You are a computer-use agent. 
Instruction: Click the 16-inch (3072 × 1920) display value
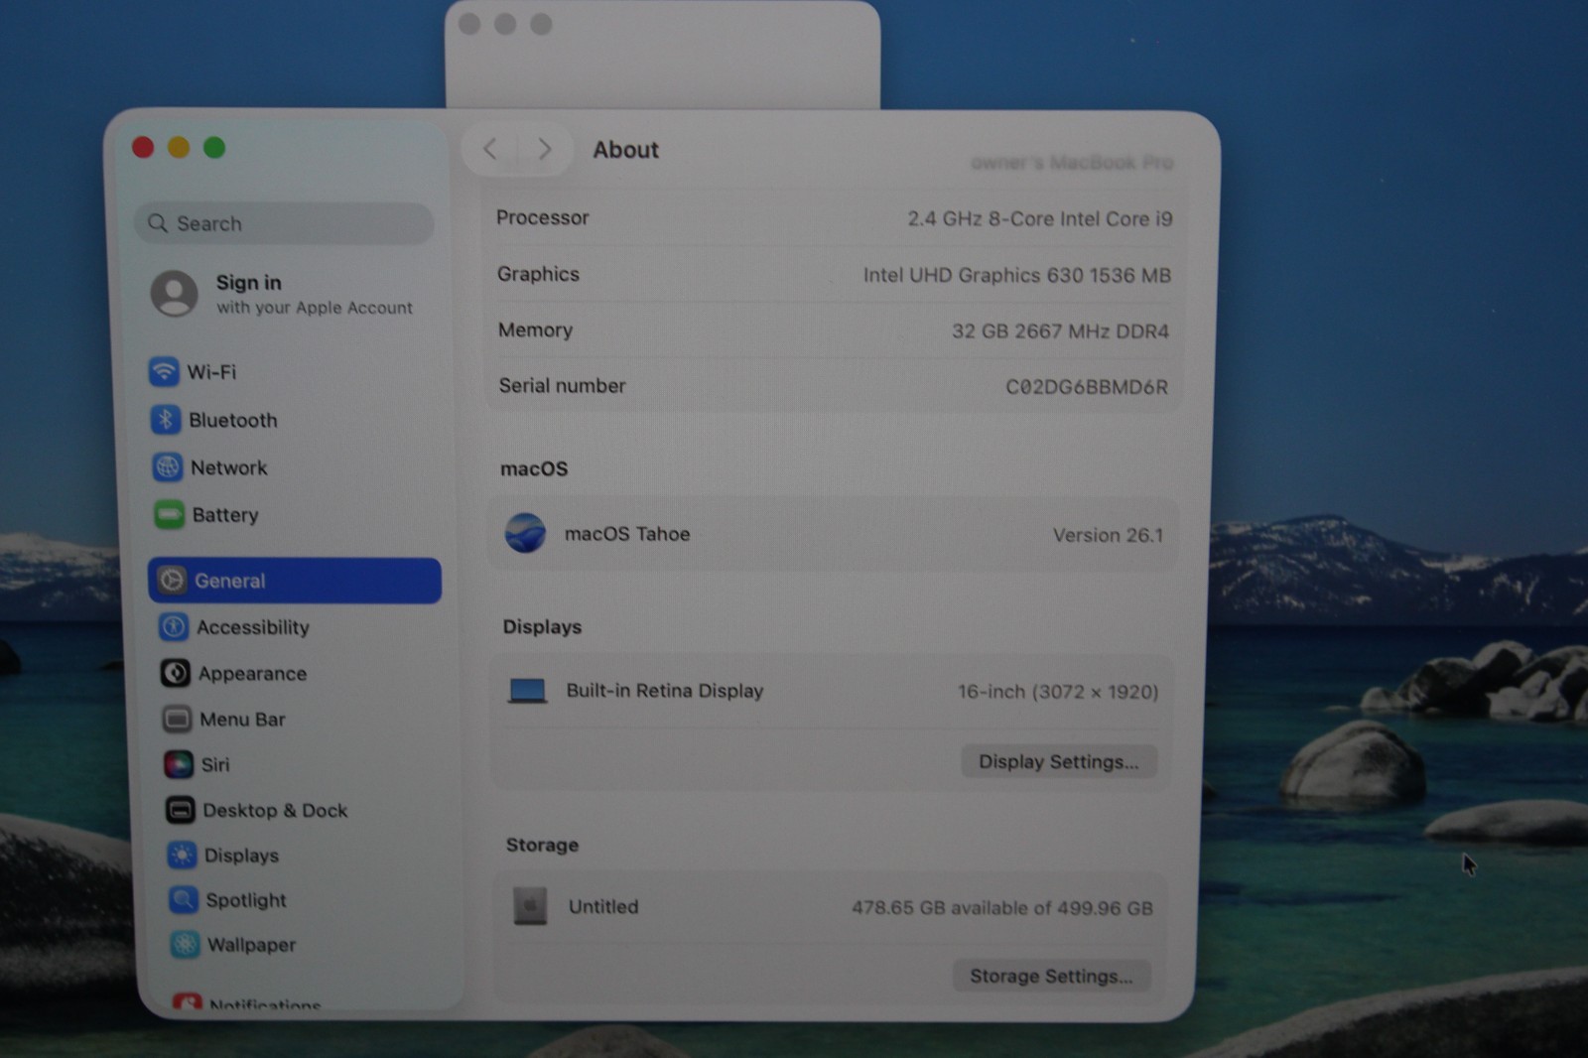[1058, 692]
